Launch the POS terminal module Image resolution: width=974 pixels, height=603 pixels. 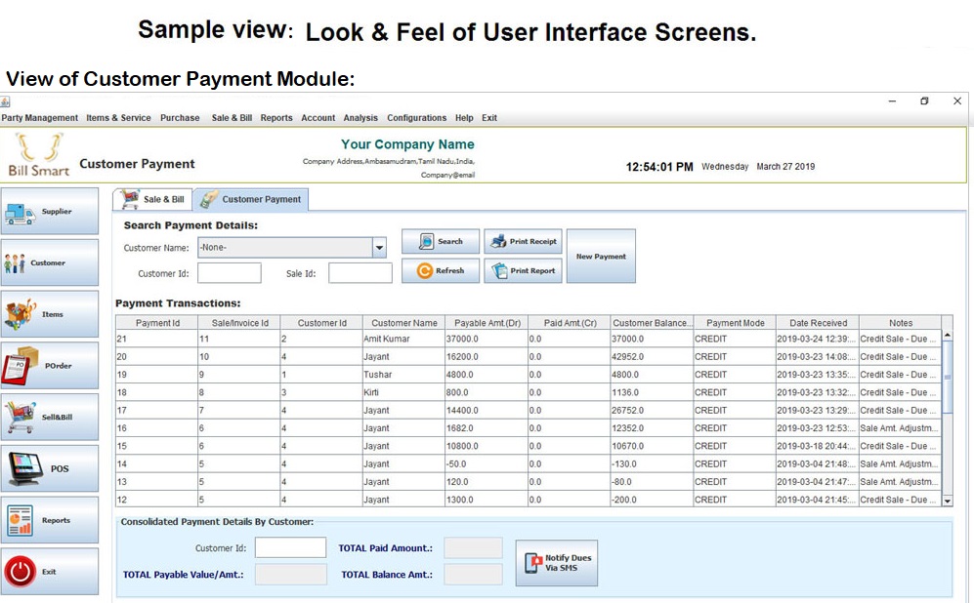point(50,469)
